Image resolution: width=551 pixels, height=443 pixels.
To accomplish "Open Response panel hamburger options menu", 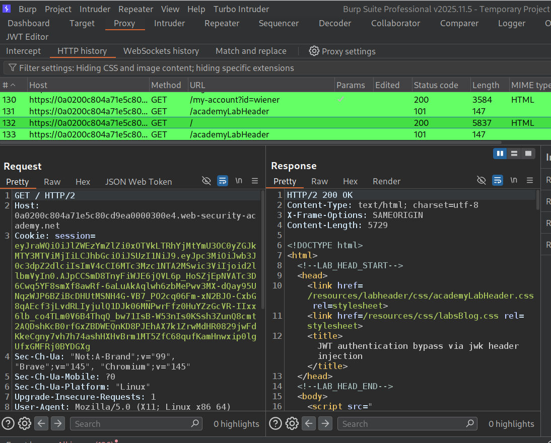I will pos(530,180).
